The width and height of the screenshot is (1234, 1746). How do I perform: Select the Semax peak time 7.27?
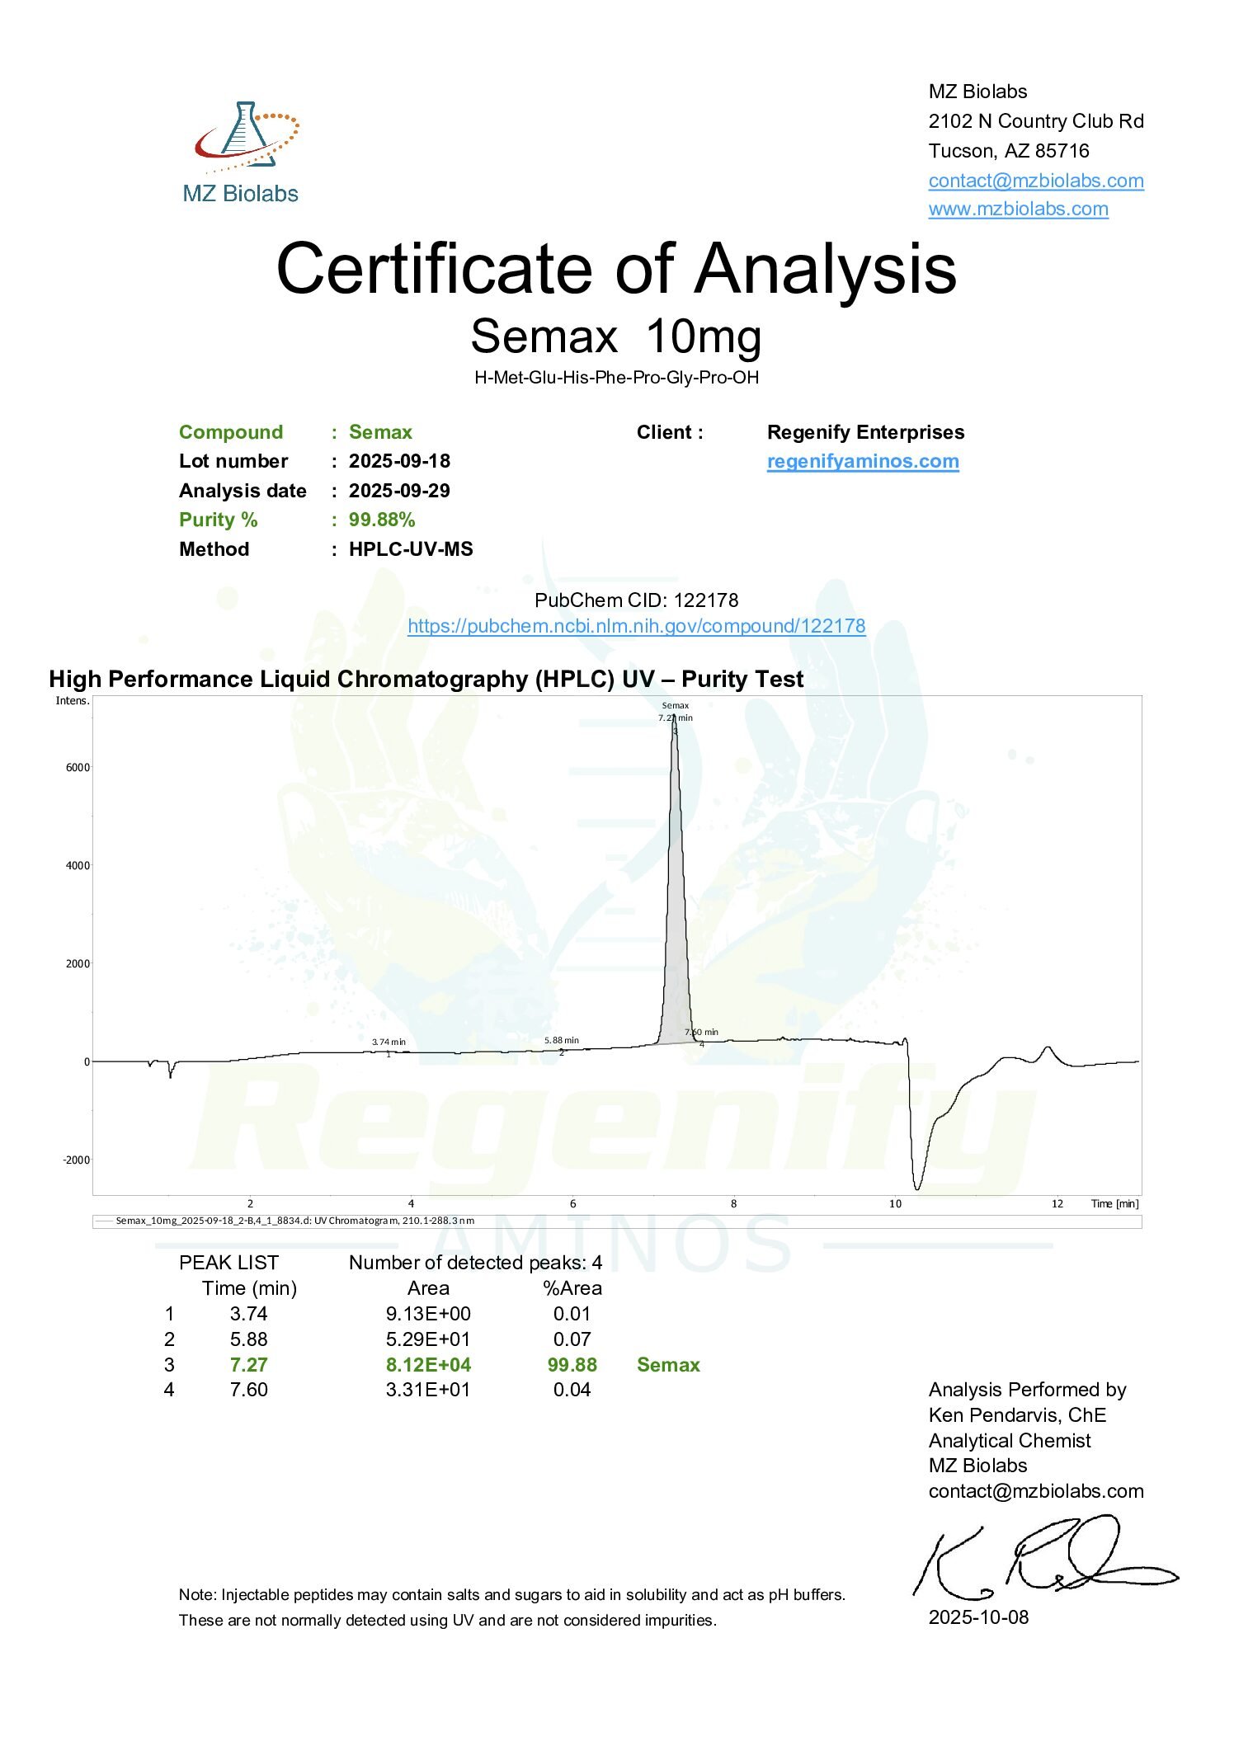coord(249,1365)
